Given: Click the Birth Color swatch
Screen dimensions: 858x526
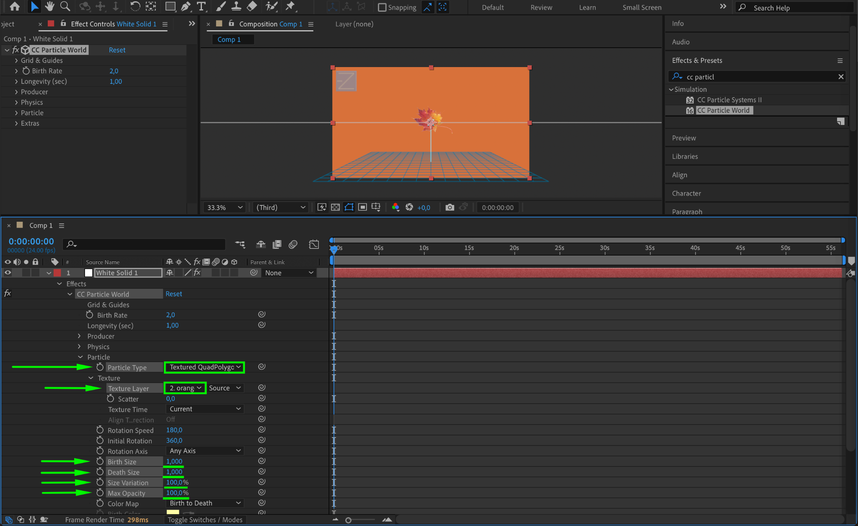Looking at the screenshot, I should coord(173,513).
